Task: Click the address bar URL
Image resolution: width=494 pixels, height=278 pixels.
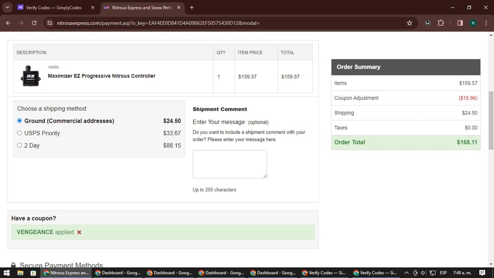Action: (x=158, y=23)
